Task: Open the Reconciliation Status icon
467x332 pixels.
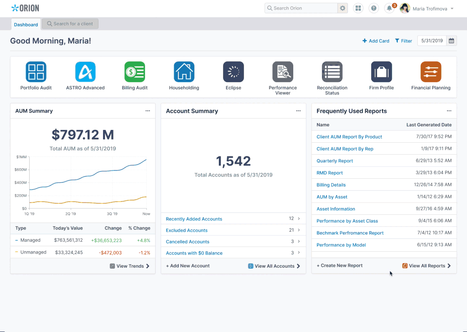Action: pyautogui.click(x=332, y=72)
